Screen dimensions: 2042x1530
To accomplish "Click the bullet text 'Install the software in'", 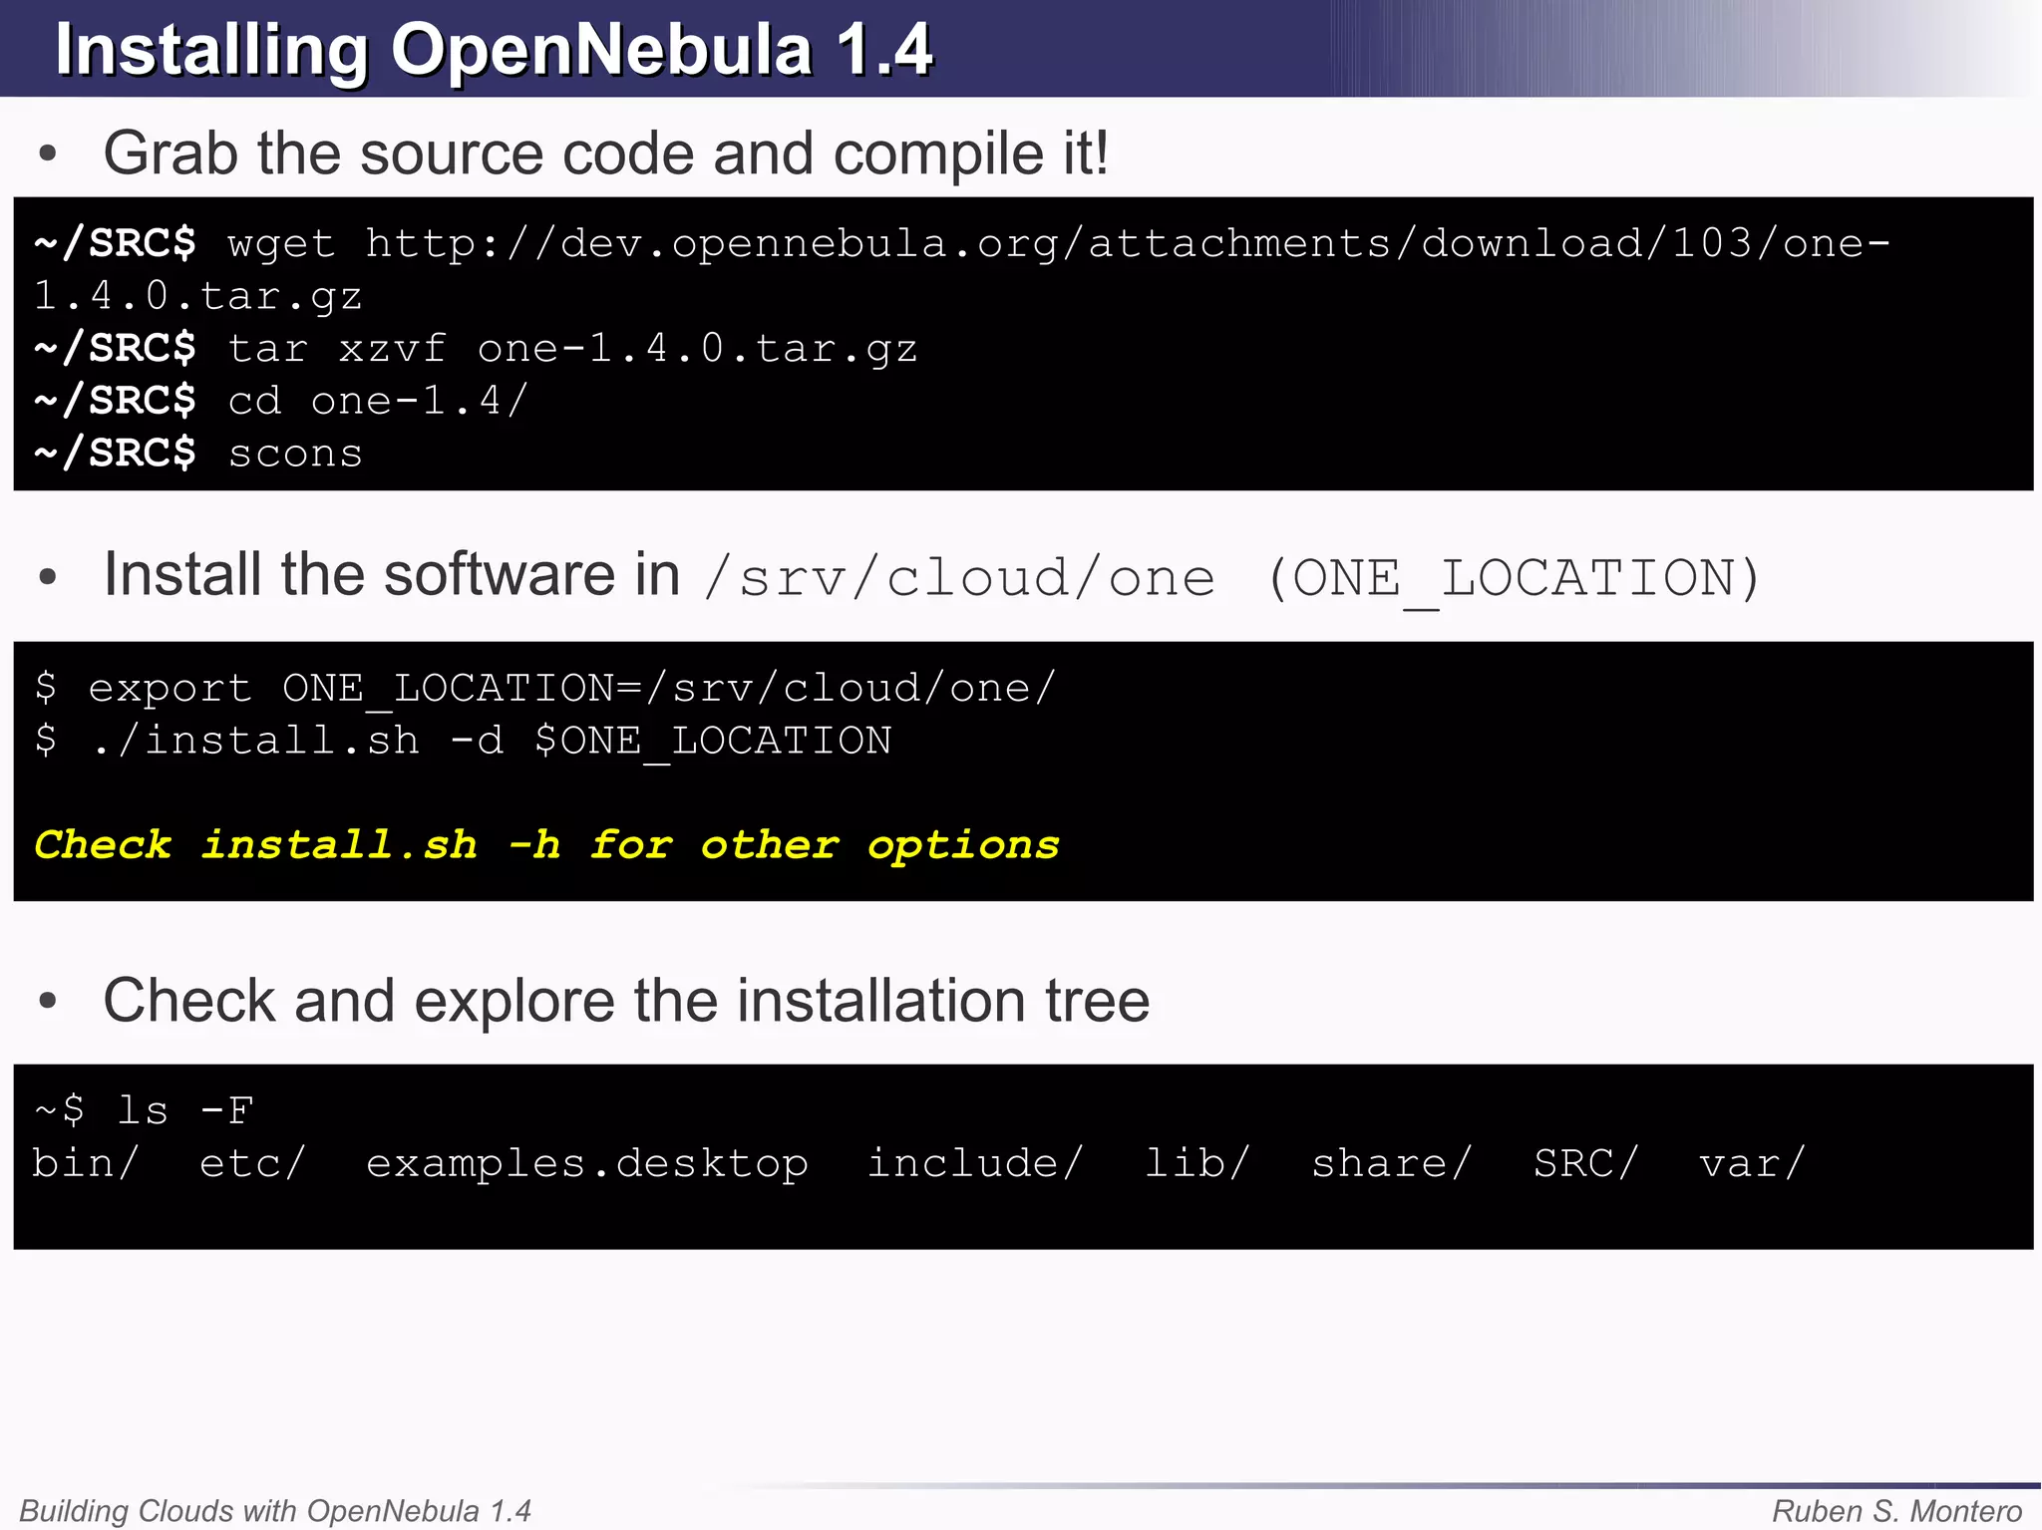I will (392, 575).
